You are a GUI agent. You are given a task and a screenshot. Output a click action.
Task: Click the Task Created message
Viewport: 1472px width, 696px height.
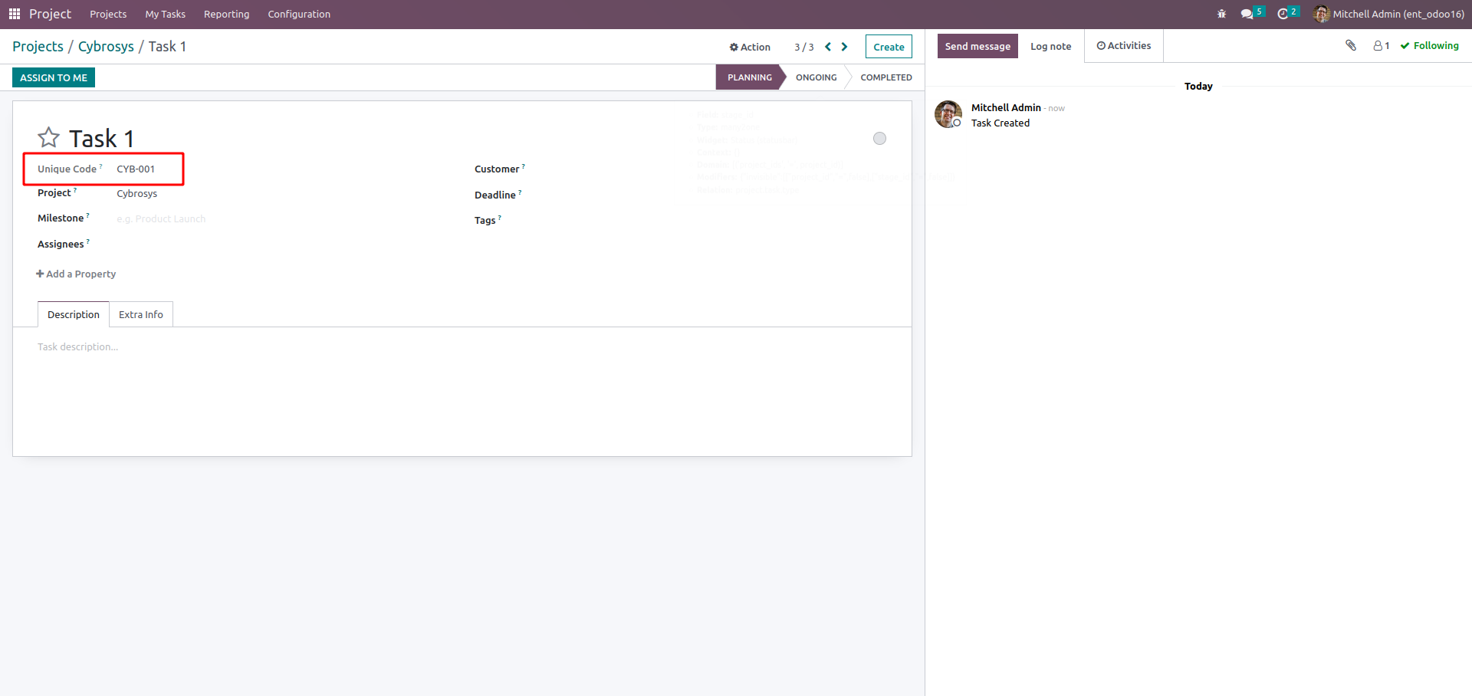[x=1001, y=123]
